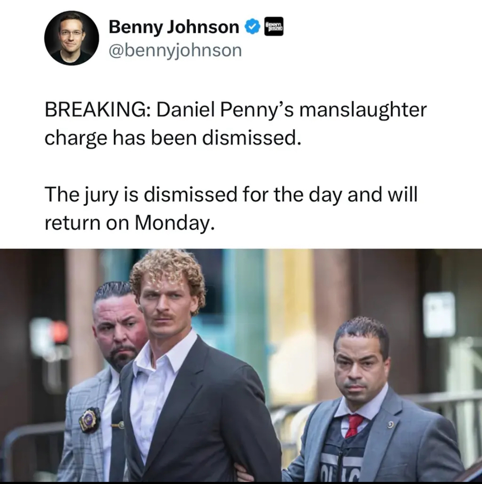The image size is (482, 484).
Task: Open the Benny Show affiliate badge
Action: pos(274,26)
